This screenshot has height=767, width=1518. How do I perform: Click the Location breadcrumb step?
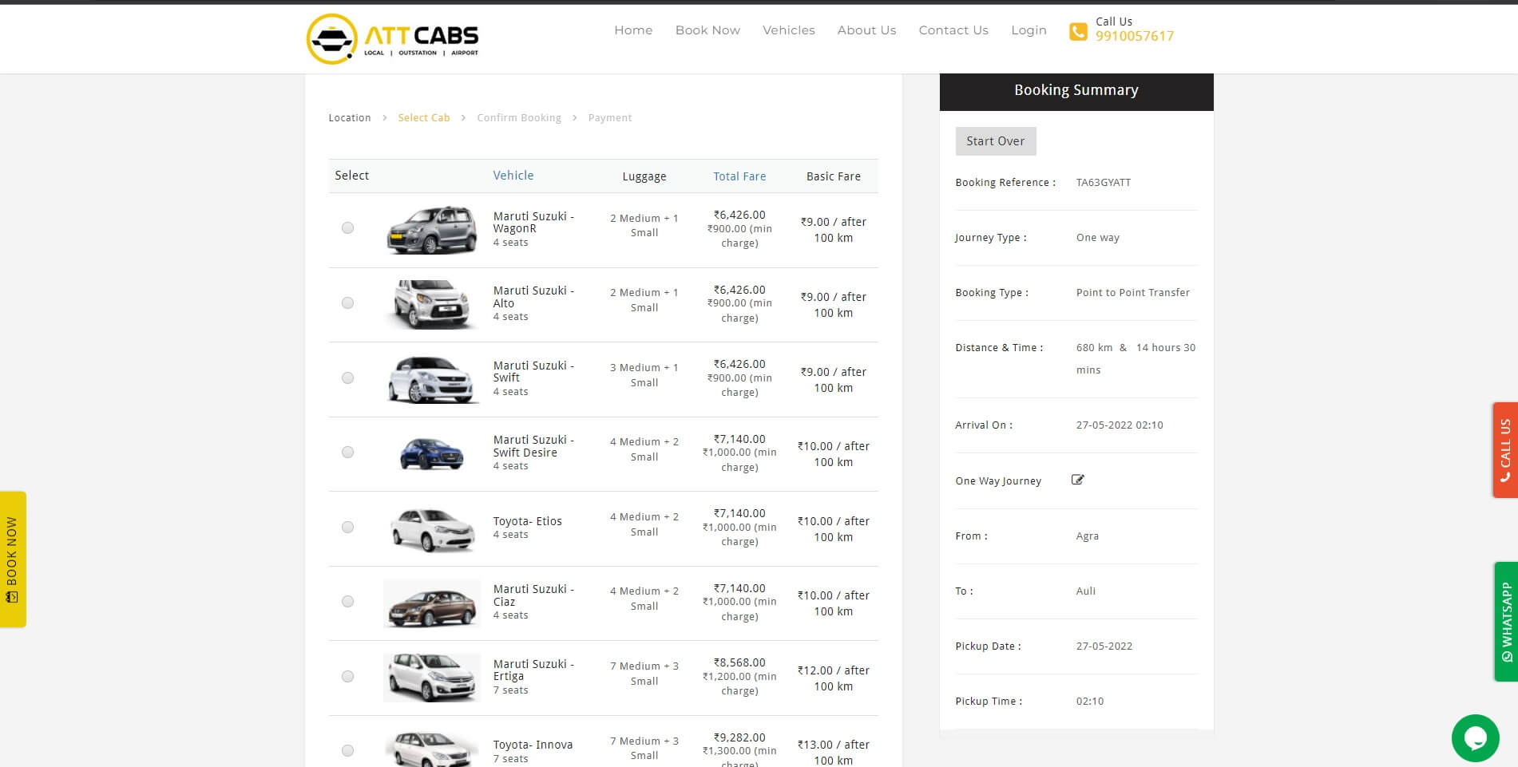pyautogui.click(x=350, y=118)
